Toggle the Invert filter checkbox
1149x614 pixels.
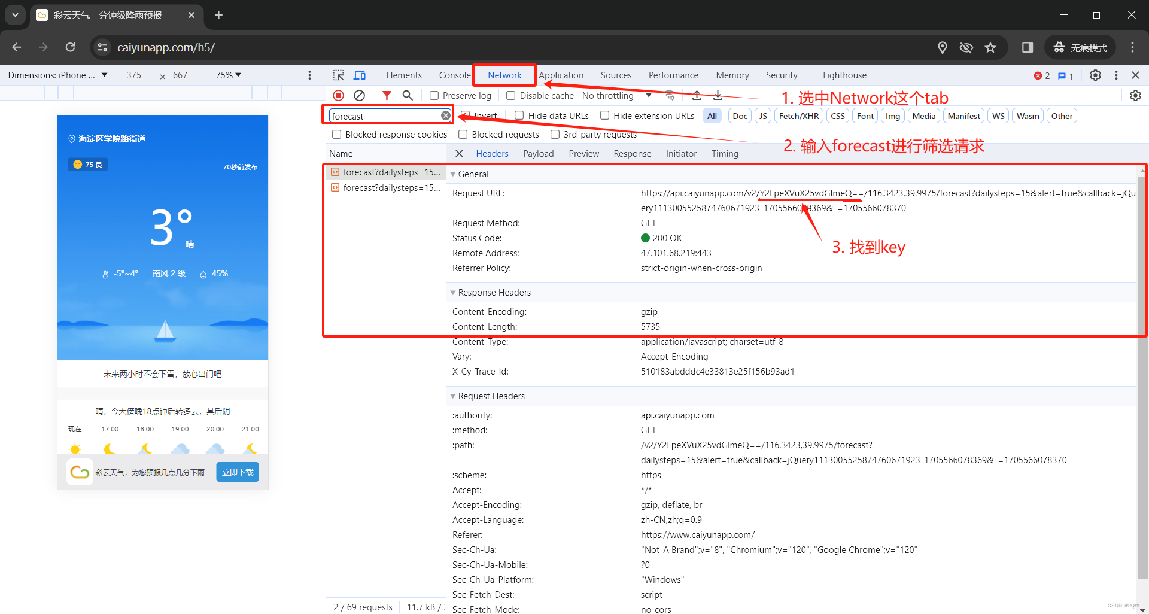click(x=465, y=115)
